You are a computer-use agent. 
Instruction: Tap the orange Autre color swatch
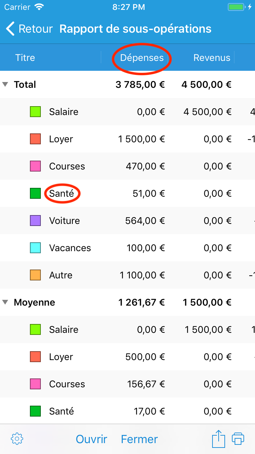pos(35,275)
